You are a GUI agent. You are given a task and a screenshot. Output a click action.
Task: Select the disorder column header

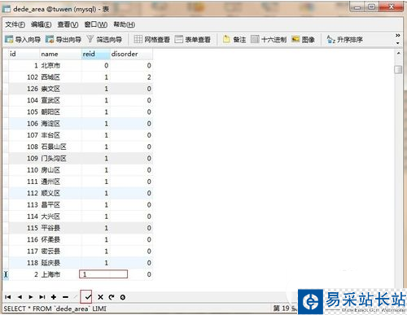131,54
